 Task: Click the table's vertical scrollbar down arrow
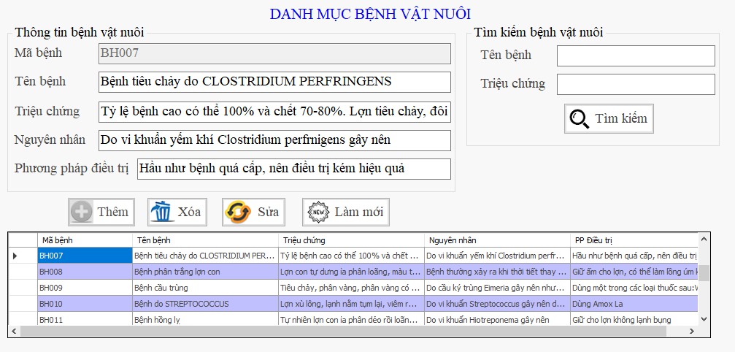pyautogui.click(x=704, y=319)
